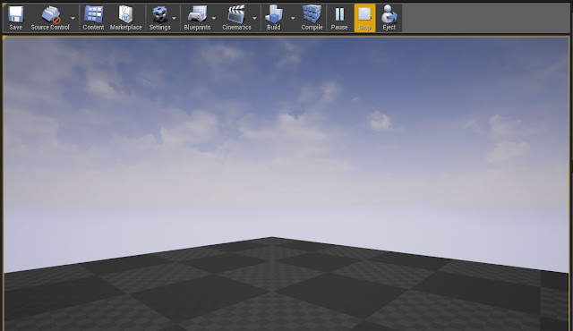The image size is (573, 331).
Task: Click the Build lighting icon
Action: click(x=274, y=18)
